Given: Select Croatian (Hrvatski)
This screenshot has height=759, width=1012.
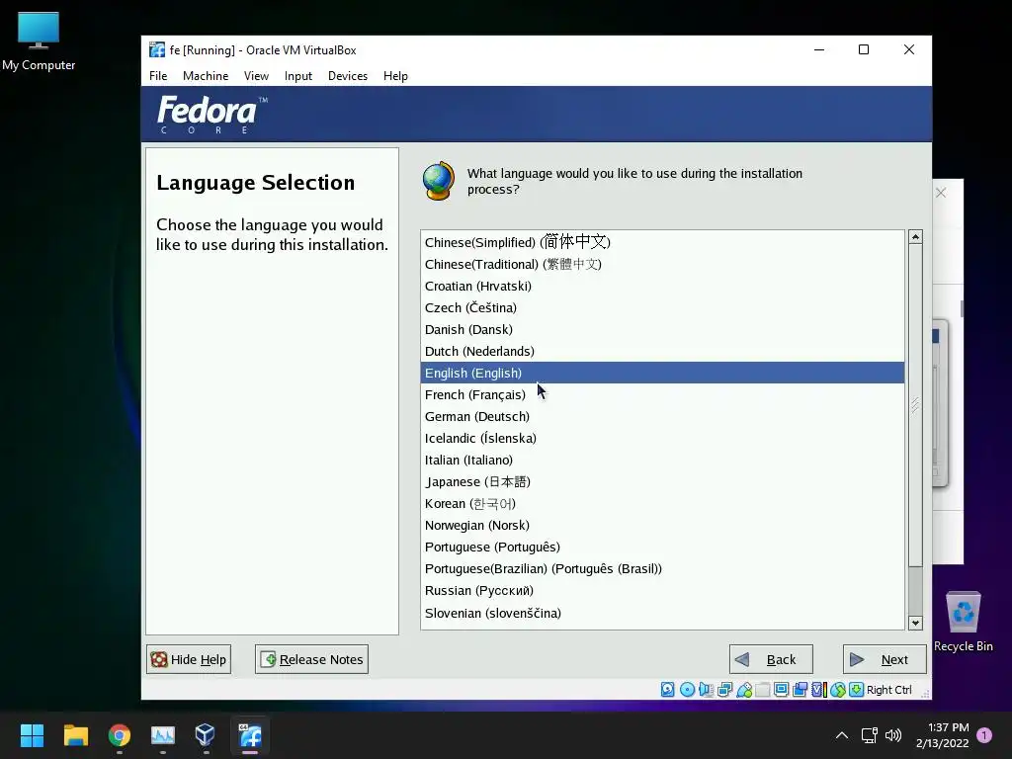Looking at the screenshot, I should 662,286.
